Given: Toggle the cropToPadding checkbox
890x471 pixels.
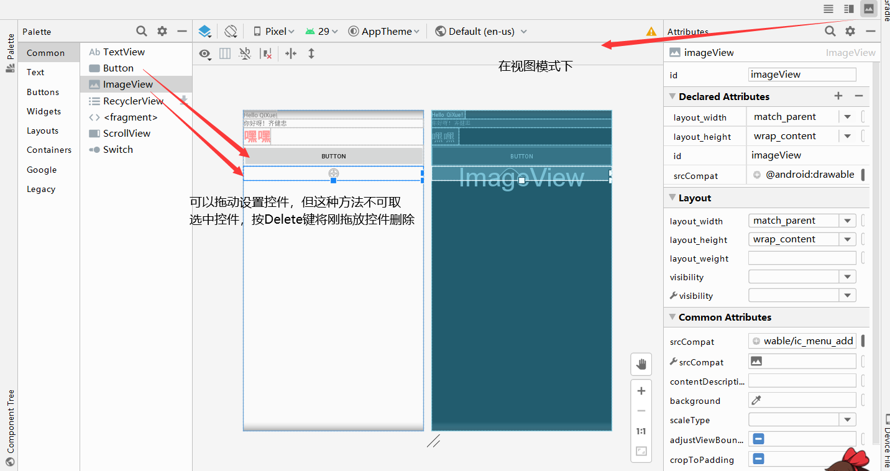Looking at the screenshot, I should click(758, 459).
